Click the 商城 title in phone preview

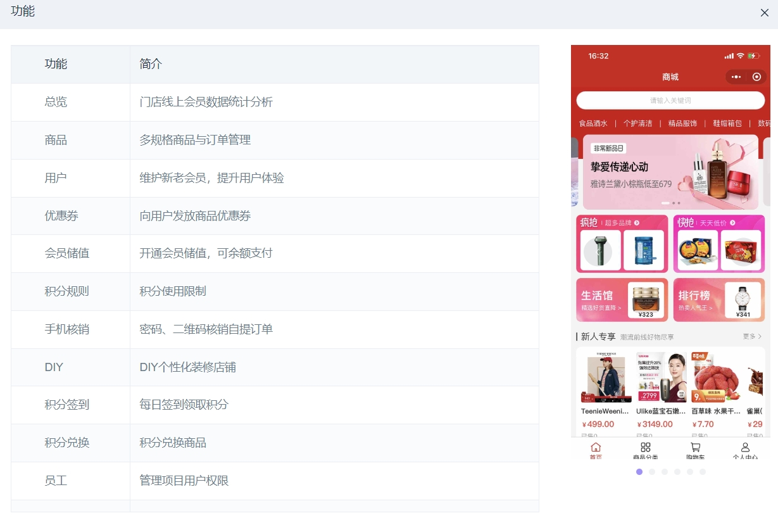coord(670,77)
